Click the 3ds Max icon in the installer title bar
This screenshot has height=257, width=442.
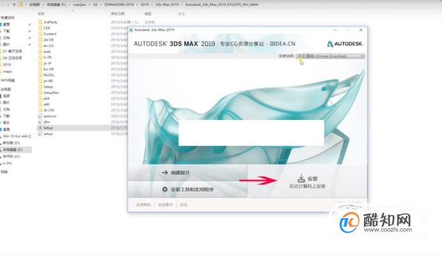(131, 29)
